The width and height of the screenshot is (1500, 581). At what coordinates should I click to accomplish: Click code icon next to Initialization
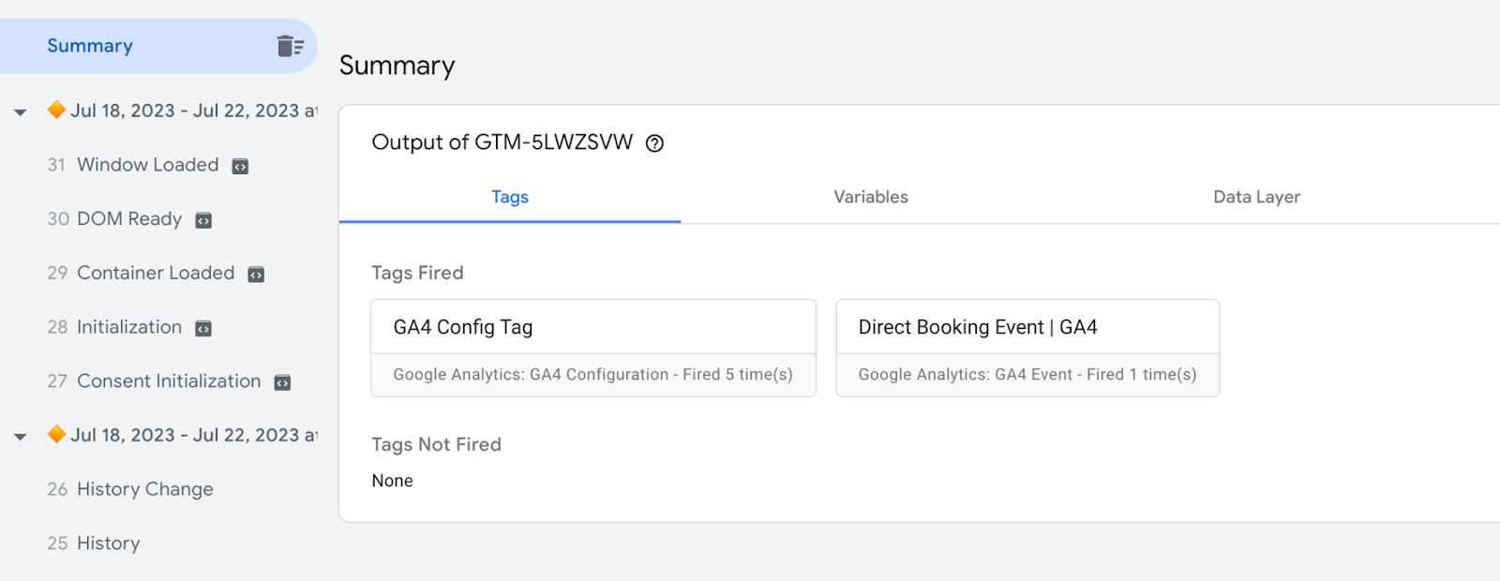(203, 329)
